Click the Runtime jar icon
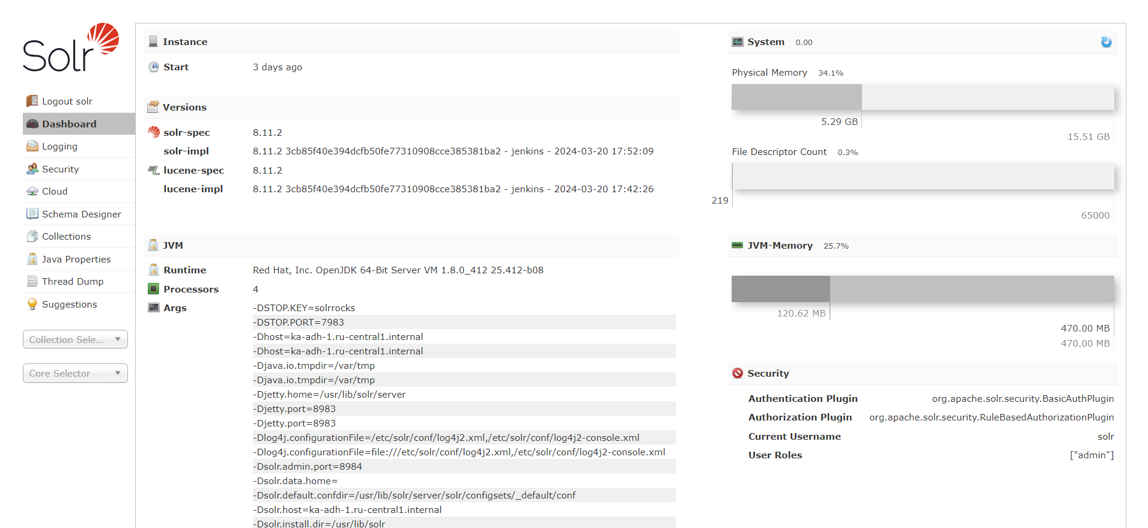1148x528 pixels. [154, 270]
